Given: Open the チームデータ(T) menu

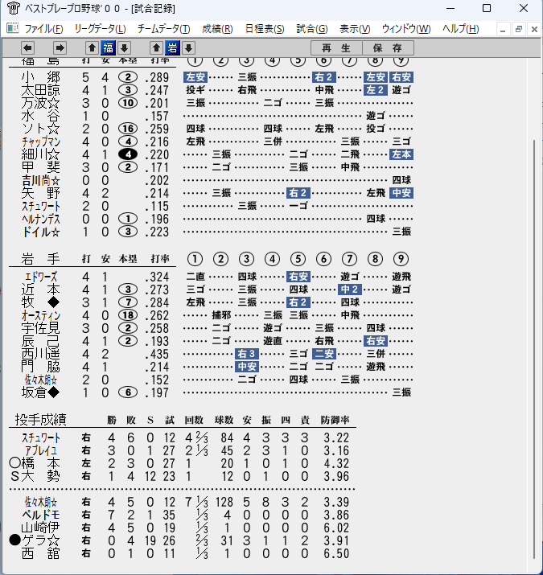Looking at the screenshot, I should [163, 29].
